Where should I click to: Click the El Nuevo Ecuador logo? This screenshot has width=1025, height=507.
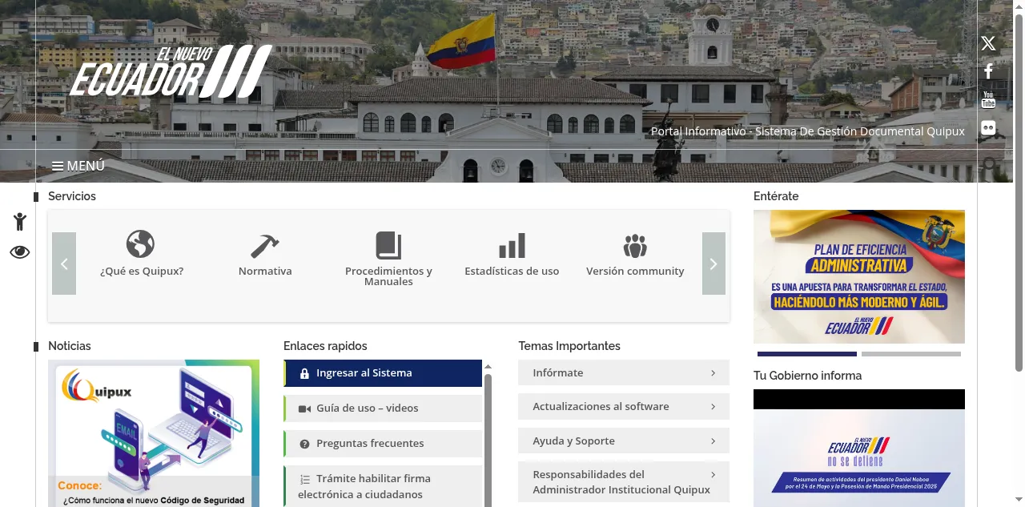171,70
